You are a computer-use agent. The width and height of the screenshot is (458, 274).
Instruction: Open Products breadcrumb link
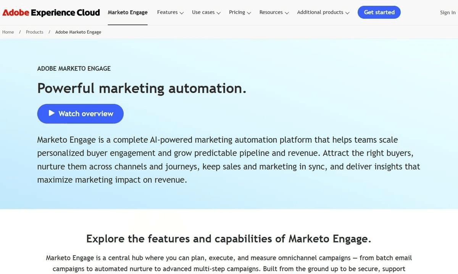click(34, 32)
